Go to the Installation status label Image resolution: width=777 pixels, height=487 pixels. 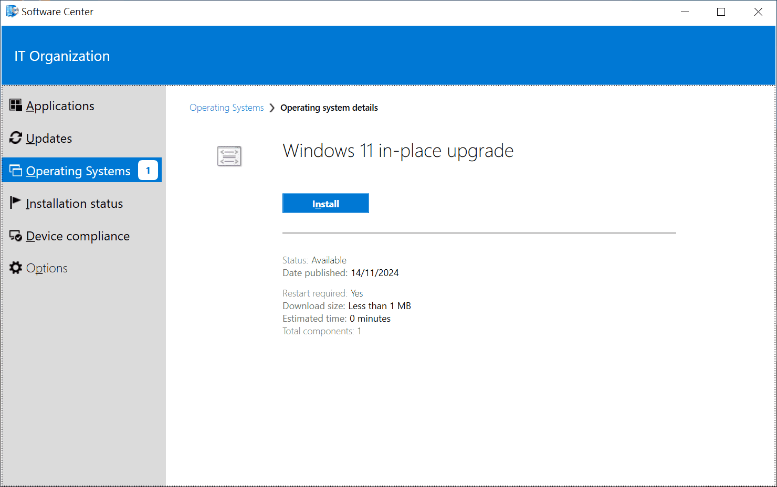[74, 204]
